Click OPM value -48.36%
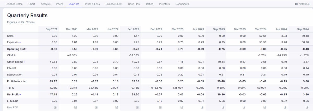313x111 pixels. pos(72,55)
